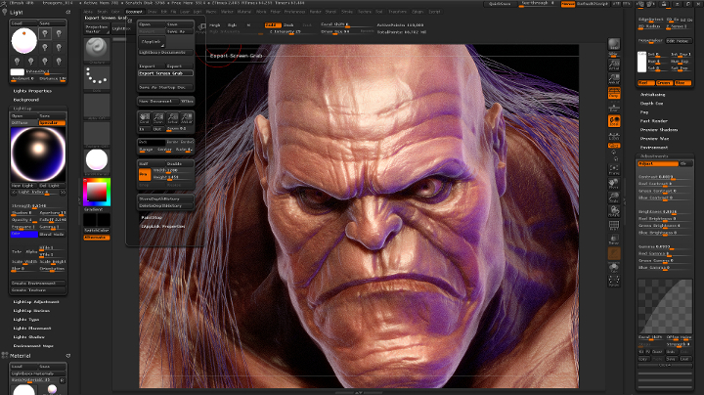Image resolution: width=704 pixels, height=395 pixels.
Task: Toggle the Diffuse LightCap mode
Action: click(x=24, y=122)
